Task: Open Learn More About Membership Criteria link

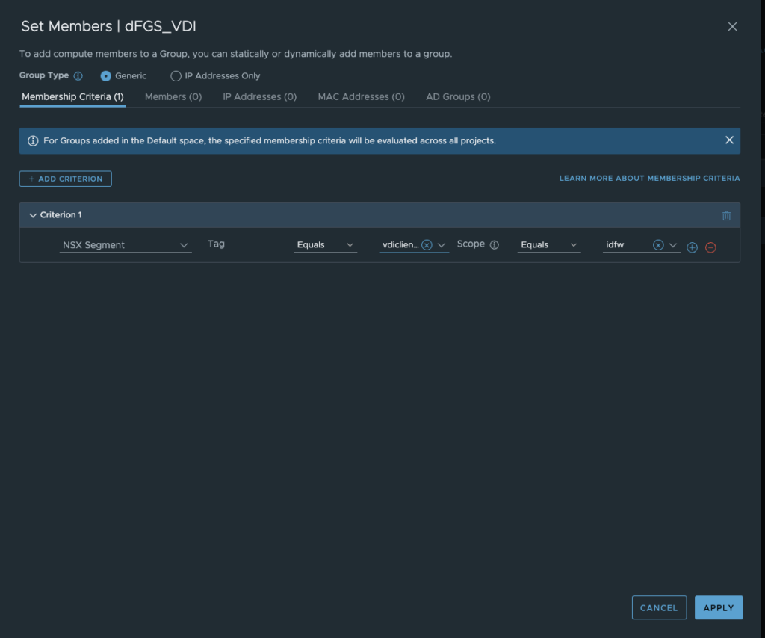Action: 649,179
